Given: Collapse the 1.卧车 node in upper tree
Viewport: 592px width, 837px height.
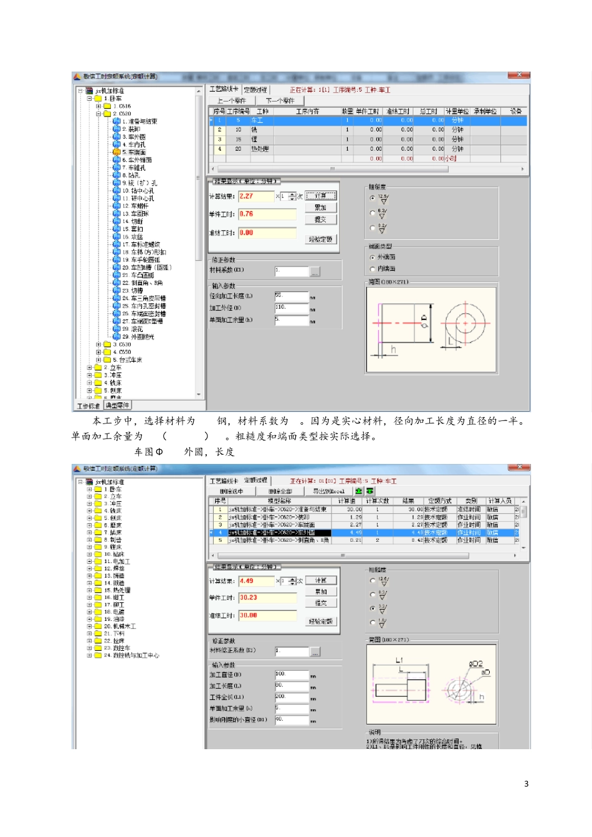Looking at the screenshot, I should point(89,98).
